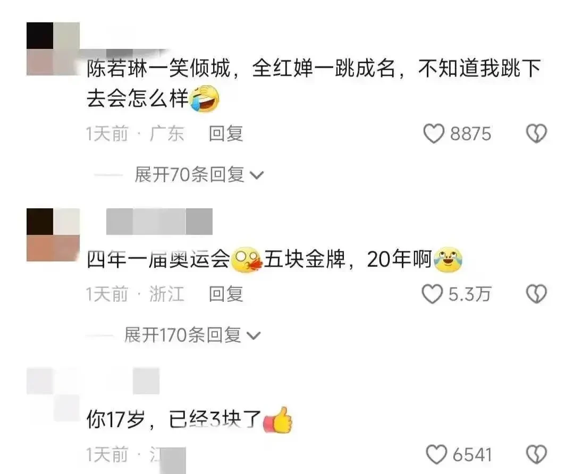The height and width of the screenshot is (474, 574).
Task: Dislike the 四年一届奥运会 comment
Action: 536,294
